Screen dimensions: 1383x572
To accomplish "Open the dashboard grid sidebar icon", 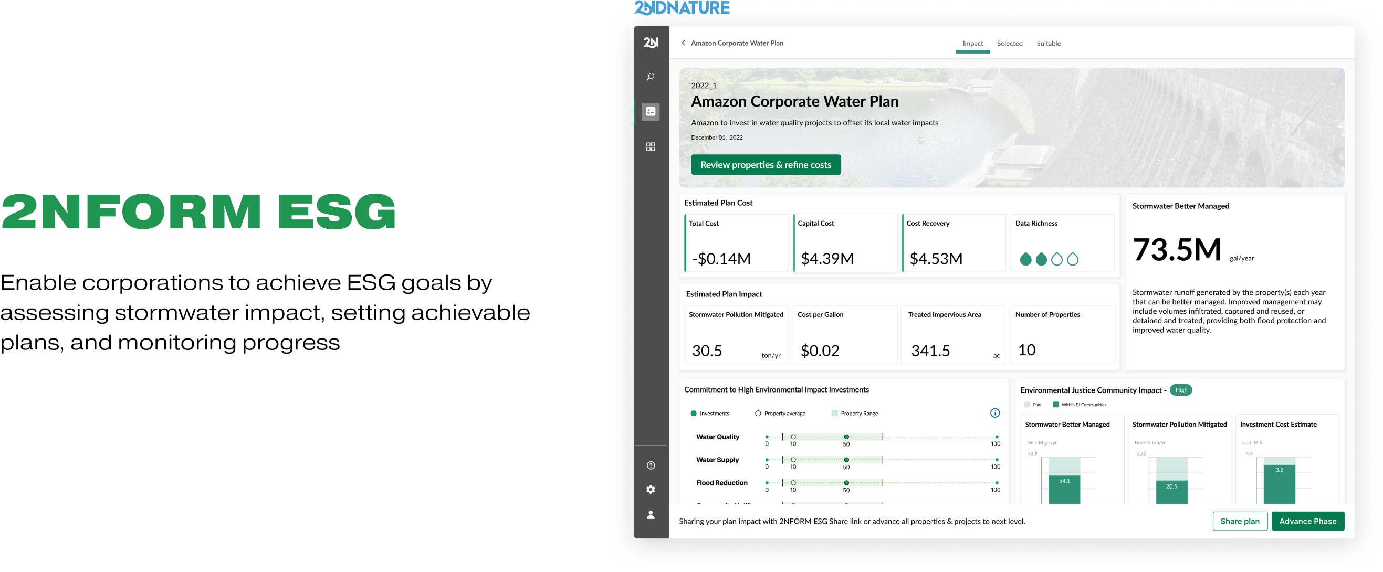I will click(x=650, y=146).
